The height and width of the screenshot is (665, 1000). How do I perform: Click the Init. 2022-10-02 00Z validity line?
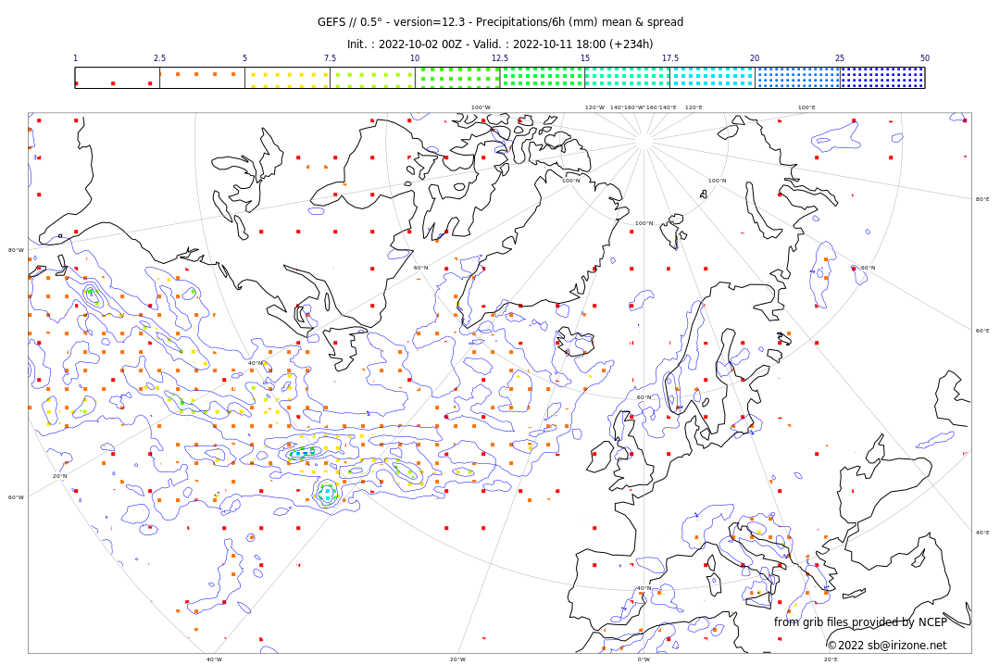(x=500, y=44)
